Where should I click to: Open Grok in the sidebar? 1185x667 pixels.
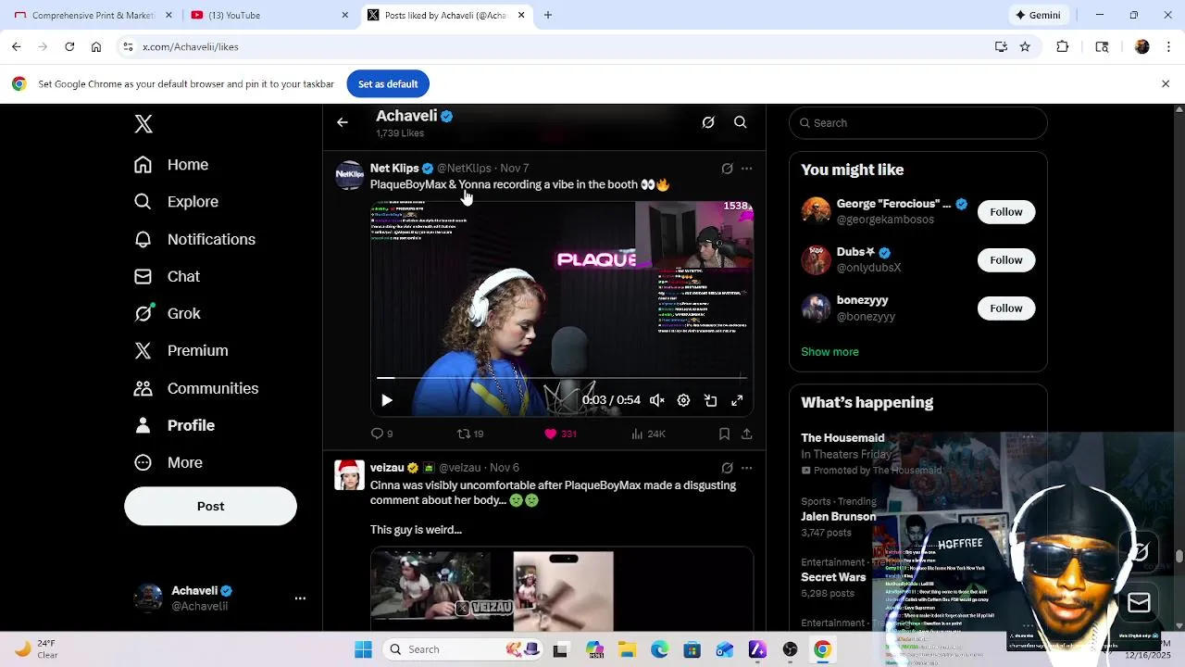[167, 313]
